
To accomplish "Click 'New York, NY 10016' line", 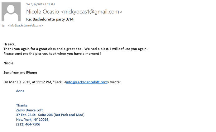I will coord(32,120).
